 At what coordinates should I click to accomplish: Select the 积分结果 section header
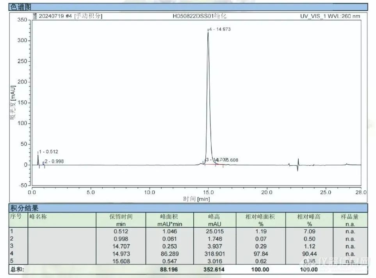24,208
